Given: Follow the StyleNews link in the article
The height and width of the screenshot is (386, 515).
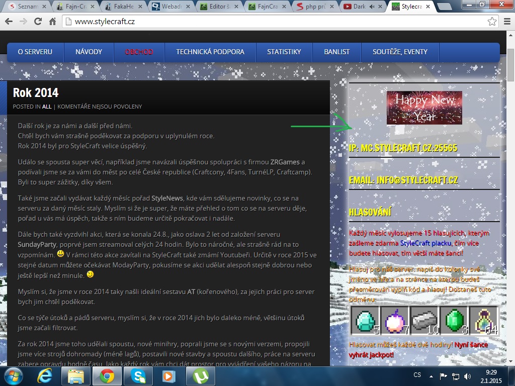Looking at the screenshot, I should [167, 198].
